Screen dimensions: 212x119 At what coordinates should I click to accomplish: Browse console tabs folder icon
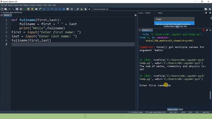coord(140,30)
